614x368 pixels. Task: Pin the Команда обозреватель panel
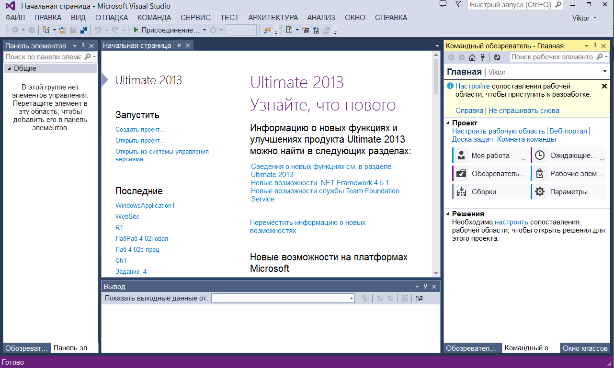click(595, 45)
